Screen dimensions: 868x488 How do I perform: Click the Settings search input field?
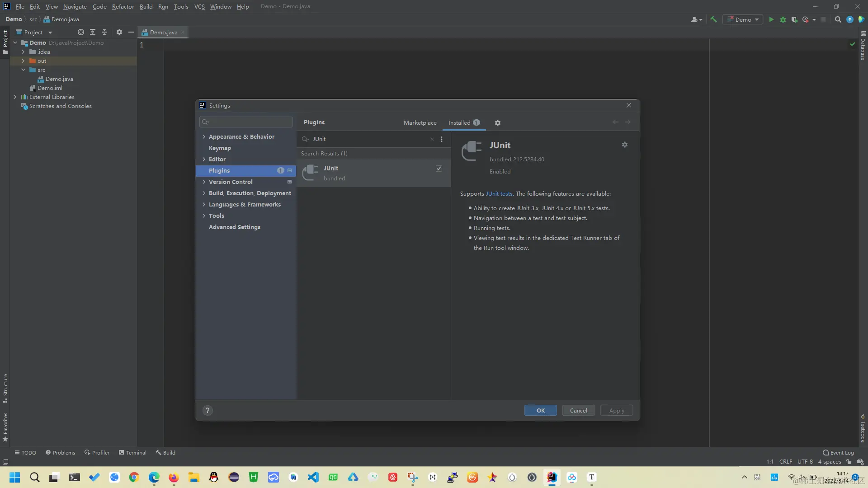(x=249, y=122)
